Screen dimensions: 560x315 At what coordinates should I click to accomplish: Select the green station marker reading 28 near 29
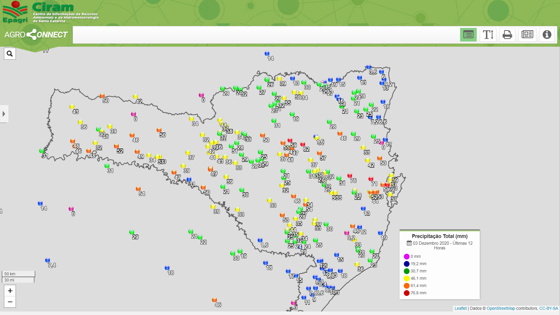tap(329, 122)
